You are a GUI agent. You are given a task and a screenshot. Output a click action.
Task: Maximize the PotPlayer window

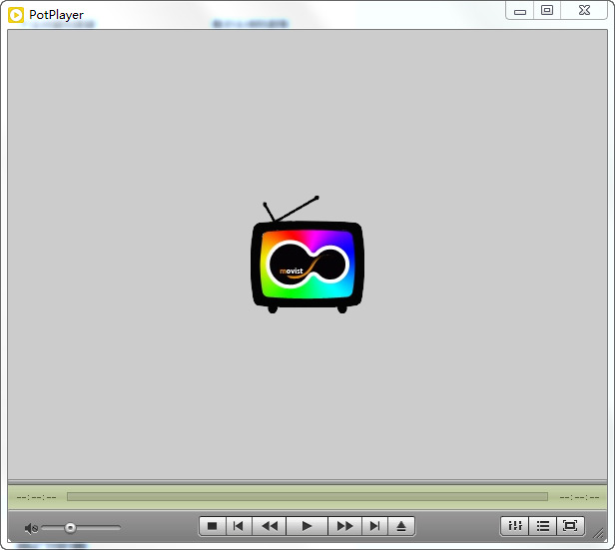pos(547,10)
